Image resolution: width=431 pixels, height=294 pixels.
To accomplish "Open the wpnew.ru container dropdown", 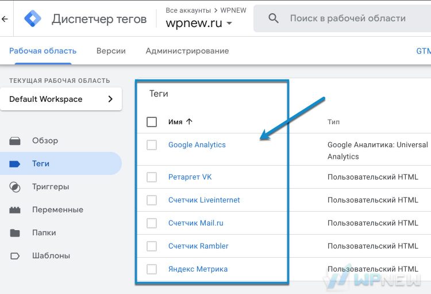I will click(x=199, y=23).
